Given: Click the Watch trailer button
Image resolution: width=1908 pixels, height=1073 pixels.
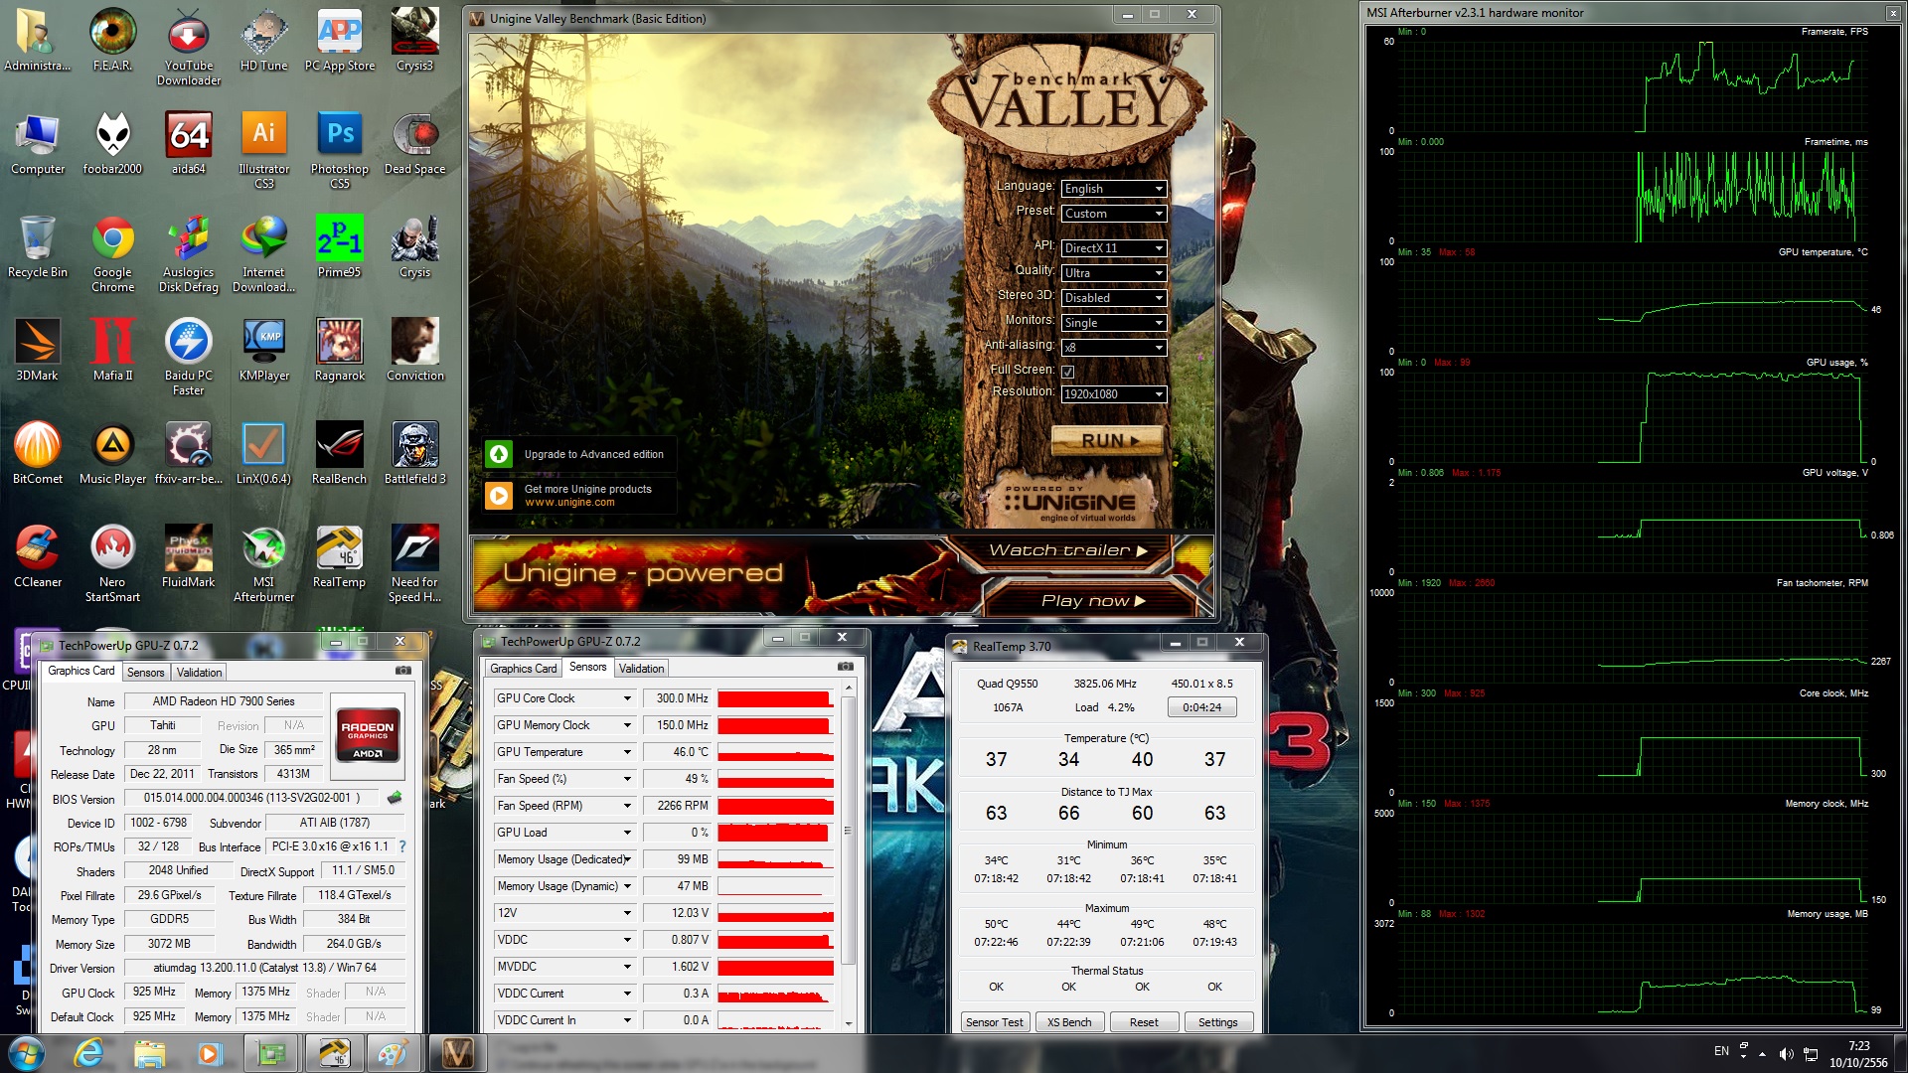Looking at the screenshot, I should (x=1067, y=550).
